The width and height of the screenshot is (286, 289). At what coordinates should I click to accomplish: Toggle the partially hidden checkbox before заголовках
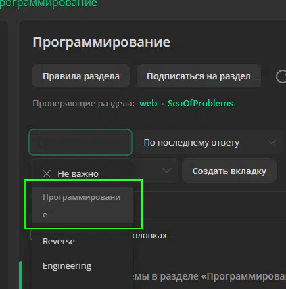[x=31, y=235]
